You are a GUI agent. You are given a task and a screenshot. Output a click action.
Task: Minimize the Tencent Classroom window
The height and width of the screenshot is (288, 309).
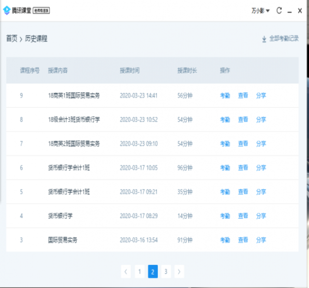289,11
